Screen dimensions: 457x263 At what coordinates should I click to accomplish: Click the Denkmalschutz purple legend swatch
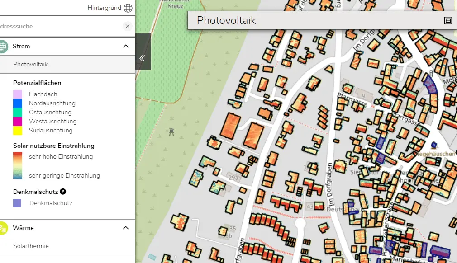pyautogui.click(x=18, y=203)
